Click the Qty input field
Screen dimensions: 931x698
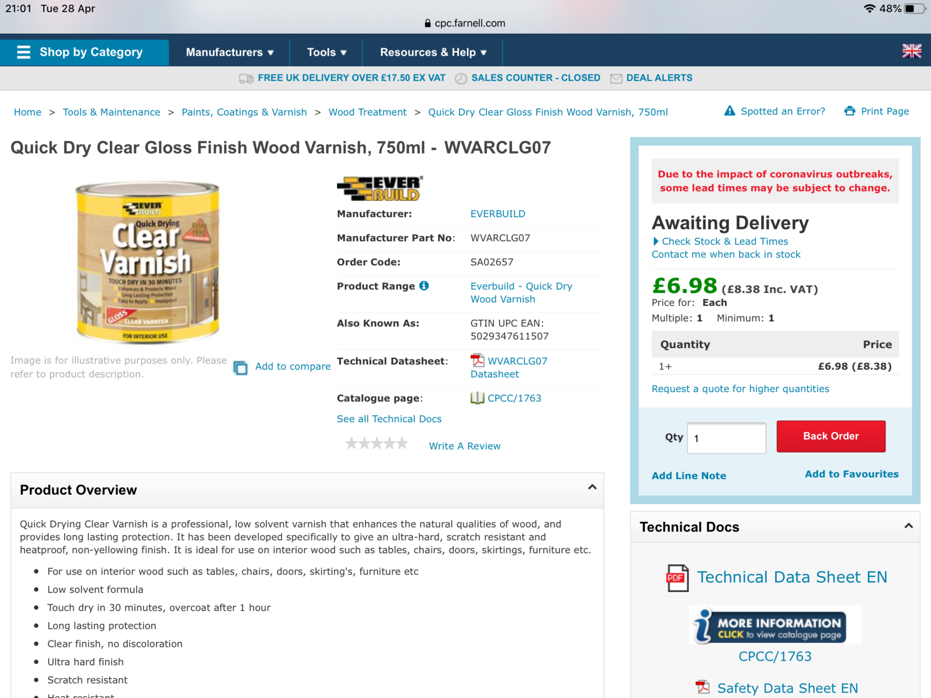coord(726,438)
